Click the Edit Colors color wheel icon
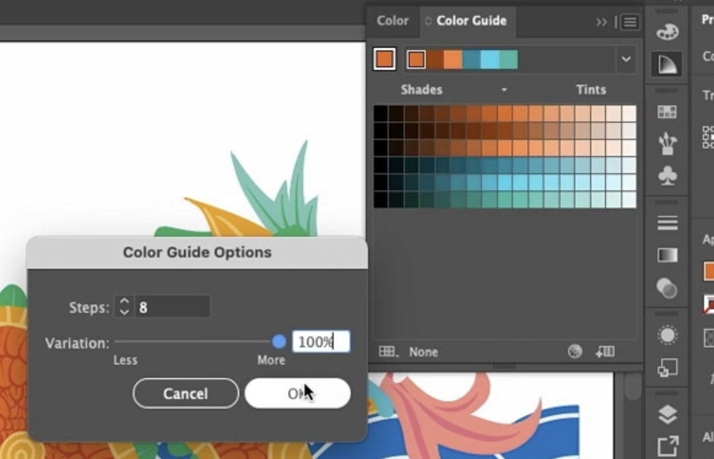Screen dimensions: 714x459 pos(575,352)
